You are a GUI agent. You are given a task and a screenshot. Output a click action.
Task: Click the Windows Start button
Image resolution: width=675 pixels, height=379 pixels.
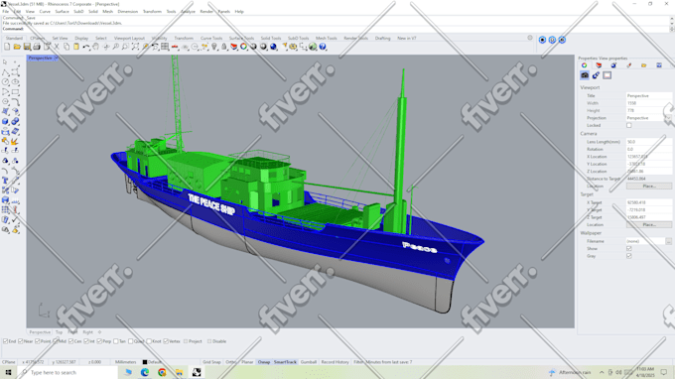point(8,372)
